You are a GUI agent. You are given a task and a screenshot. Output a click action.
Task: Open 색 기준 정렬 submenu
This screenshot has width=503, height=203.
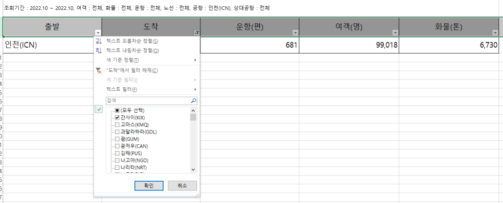pyautogui.click(x=147, y=60)
